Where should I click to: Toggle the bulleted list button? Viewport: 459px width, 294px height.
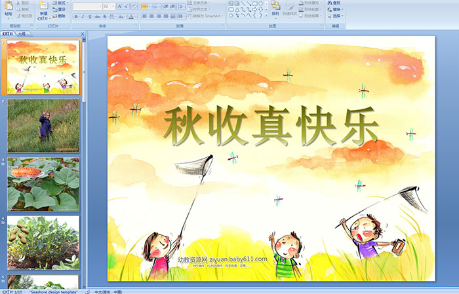click(x=145, y=6)
